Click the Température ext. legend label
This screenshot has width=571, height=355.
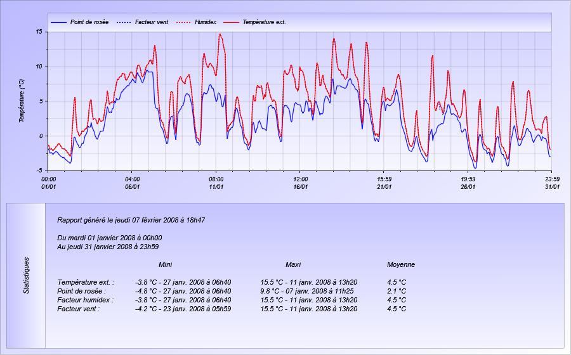264,22
